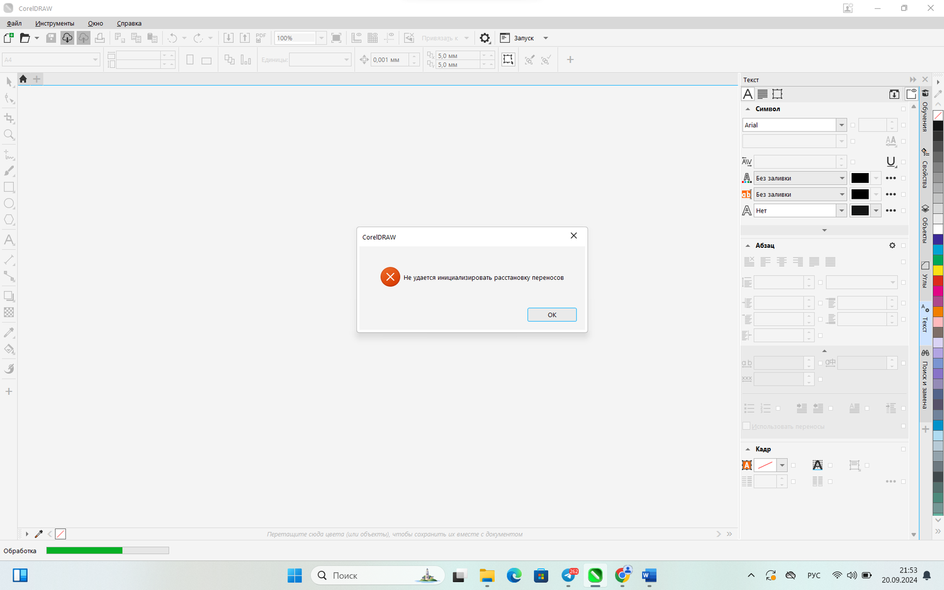Open Word from the taskbar

(649, 575)
